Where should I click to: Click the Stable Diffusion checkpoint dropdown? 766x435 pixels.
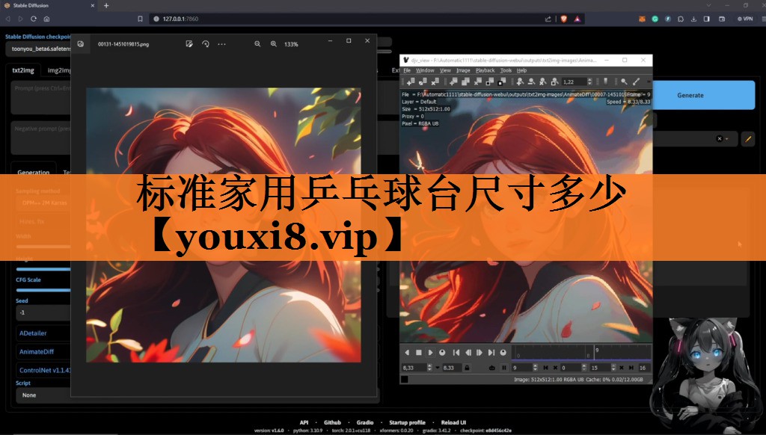pyautogui.click(x=39, y=49)
